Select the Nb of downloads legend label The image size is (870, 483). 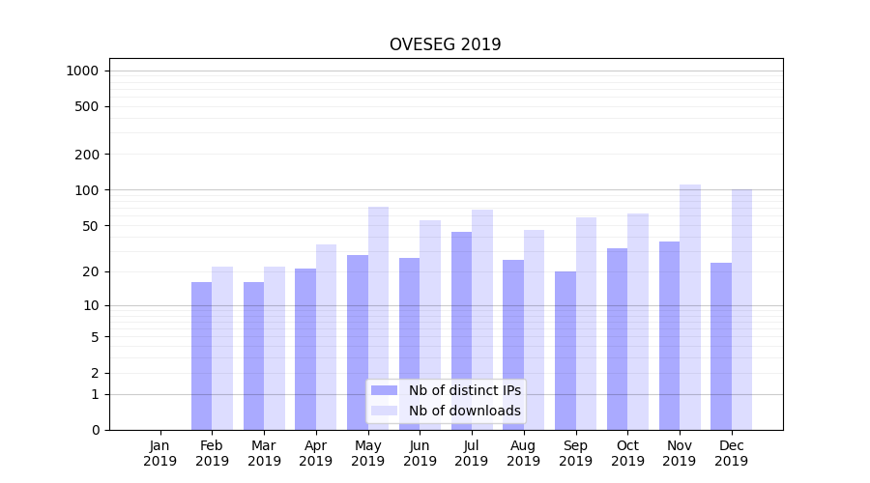coord(464,411)
